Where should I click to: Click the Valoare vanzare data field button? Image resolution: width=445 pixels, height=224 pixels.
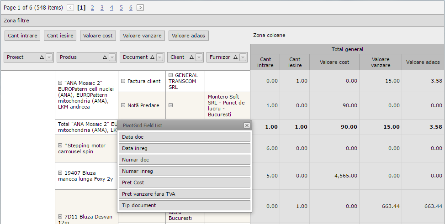pos(142,36)
